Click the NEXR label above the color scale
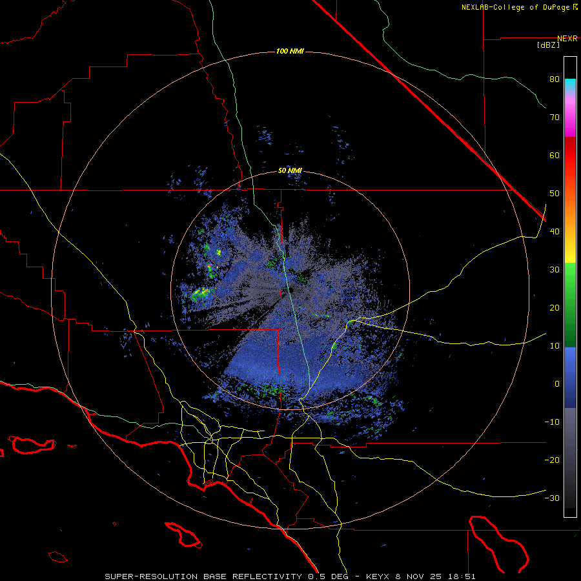 point(567,39)
